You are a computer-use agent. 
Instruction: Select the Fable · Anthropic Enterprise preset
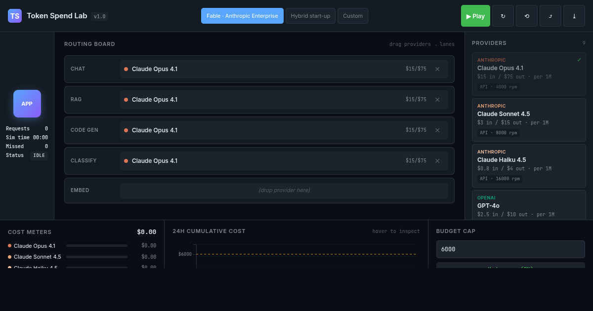click(242, 16)
